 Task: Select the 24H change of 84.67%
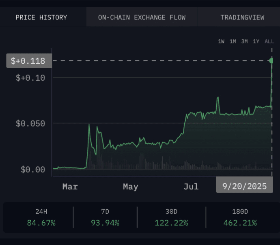tap(41, 218)
